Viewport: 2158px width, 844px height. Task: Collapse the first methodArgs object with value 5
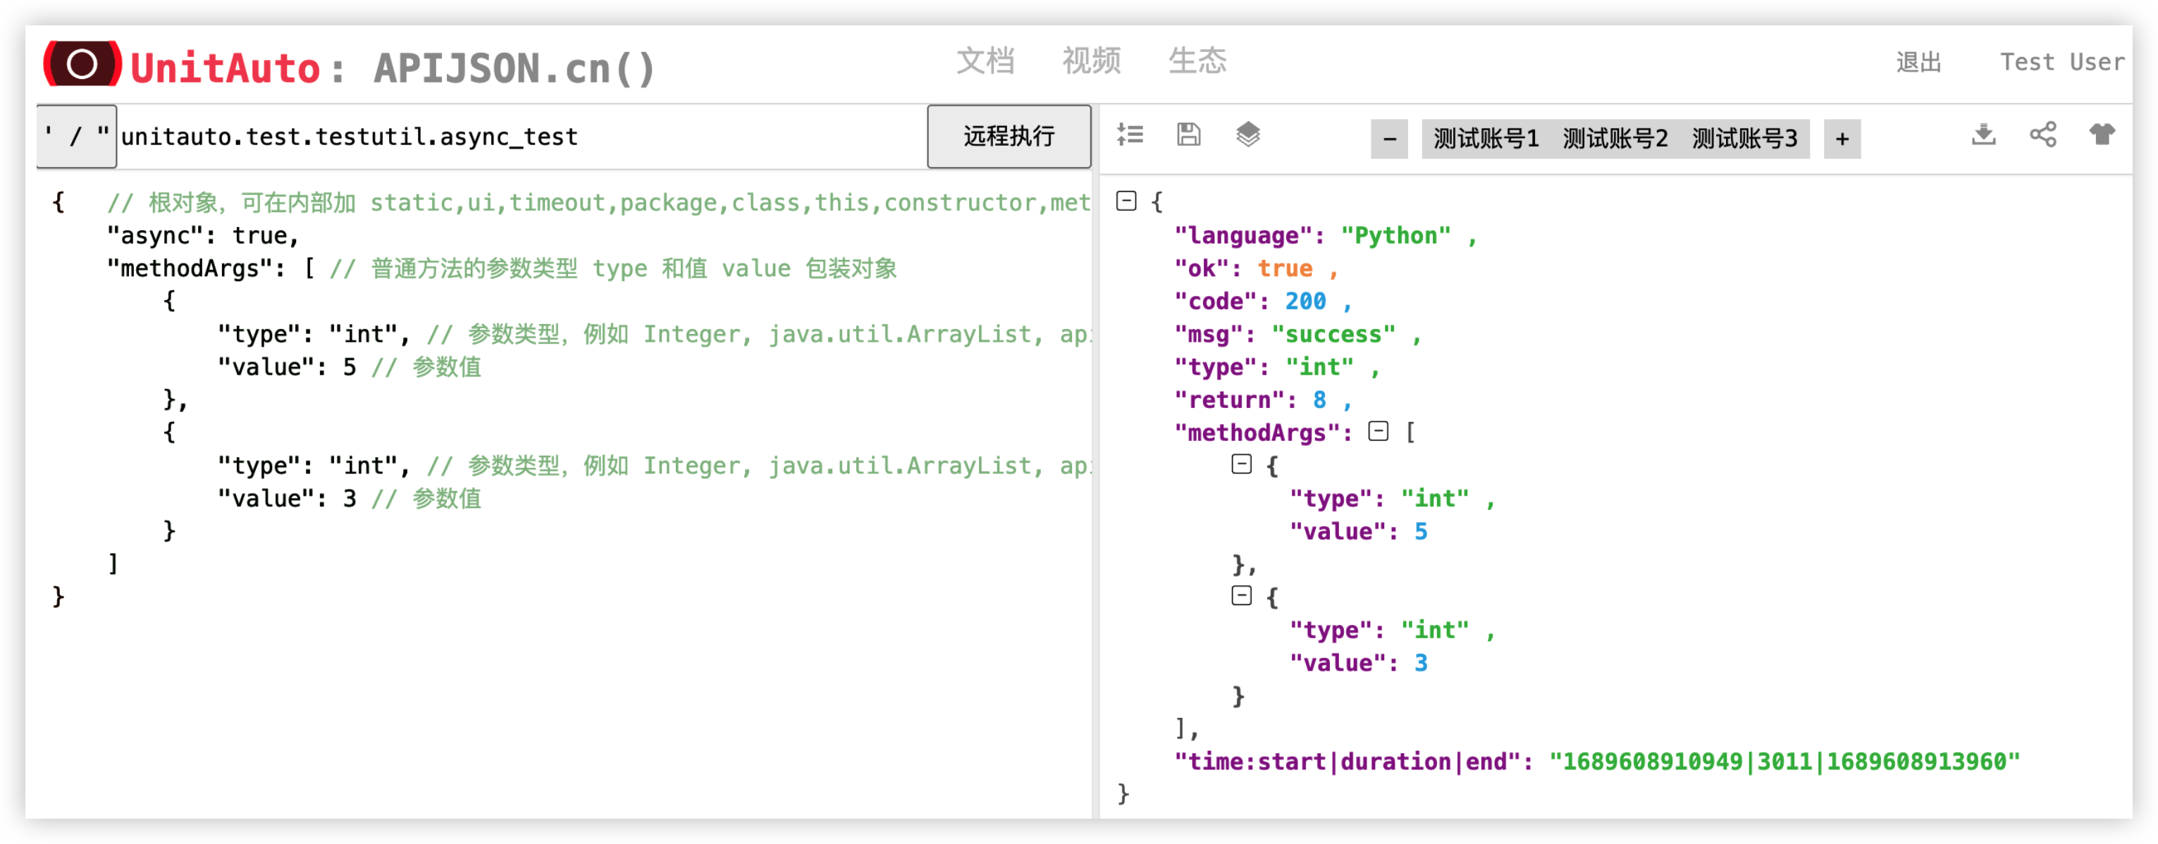click(1242, 464)
